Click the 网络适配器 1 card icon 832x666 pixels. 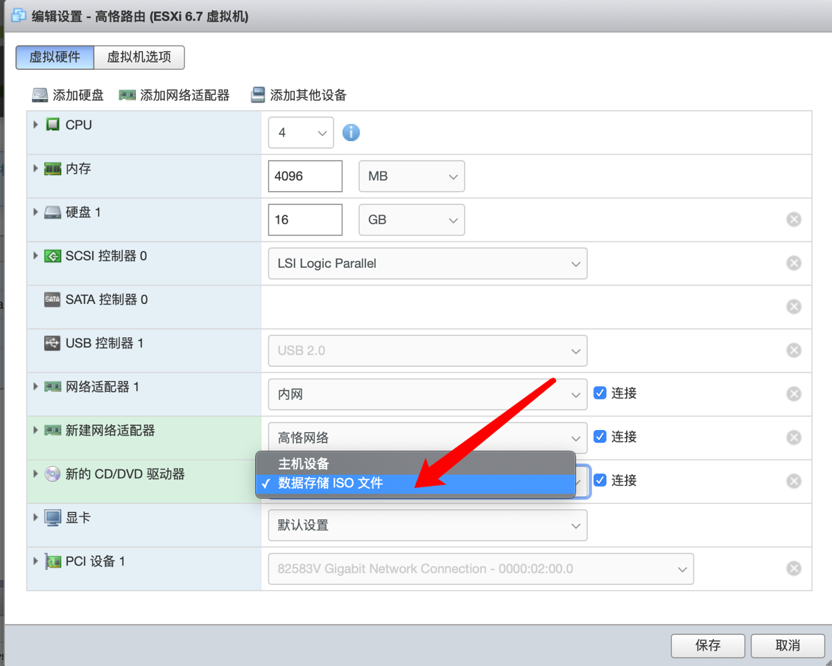[53, 387]
